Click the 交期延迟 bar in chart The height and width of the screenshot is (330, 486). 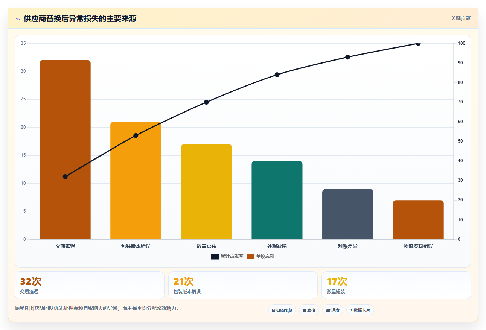(65, 150)
